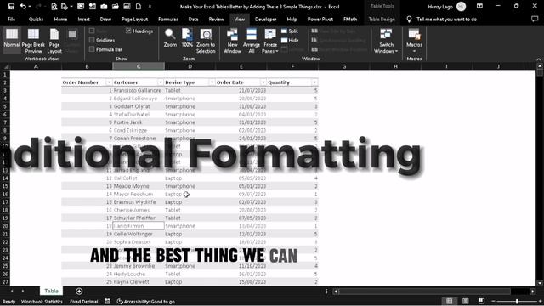Zoom to Selection

click(206, 40)
